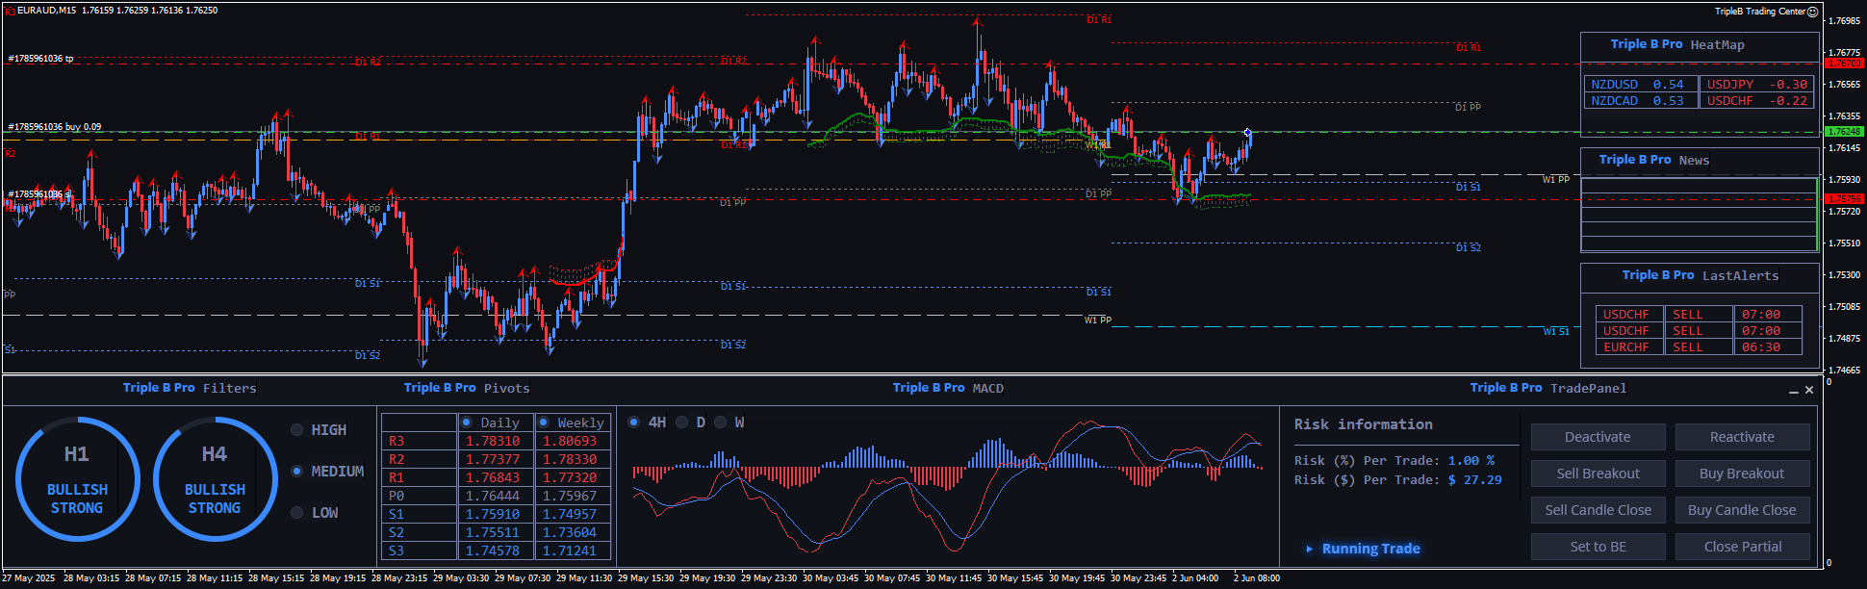Select the HIGH filter radio button
Image resolution: width=1867 pixels, height=589 pixels.
click(x=297, y=430)
